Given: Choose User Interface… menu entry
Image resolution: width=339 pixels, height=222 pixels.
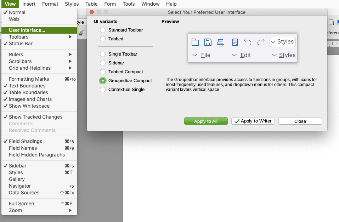Looking at the screenshot, I should tap(39, 30).
